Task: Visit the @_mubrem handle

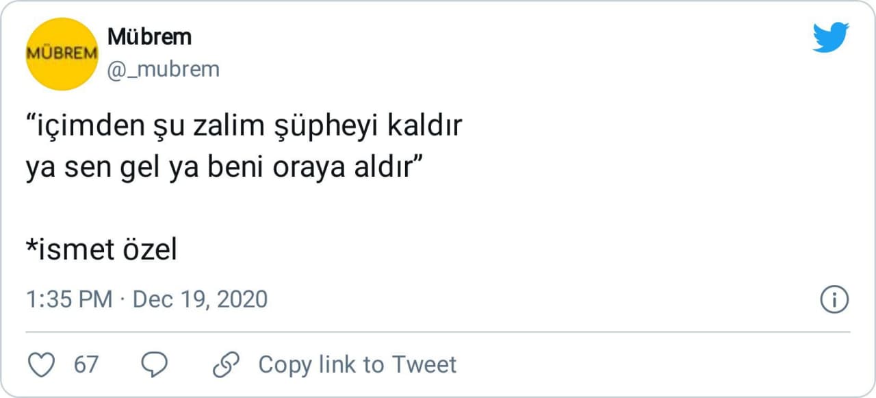Action: pos(163,69)
